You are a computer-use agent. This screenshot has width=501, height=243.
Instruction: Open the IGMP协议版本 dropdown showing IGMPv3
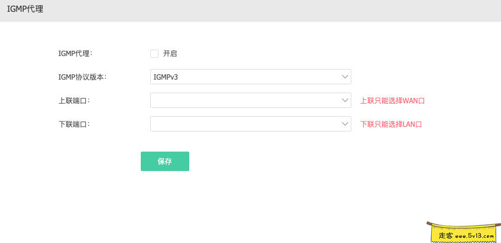click(250, 77)
